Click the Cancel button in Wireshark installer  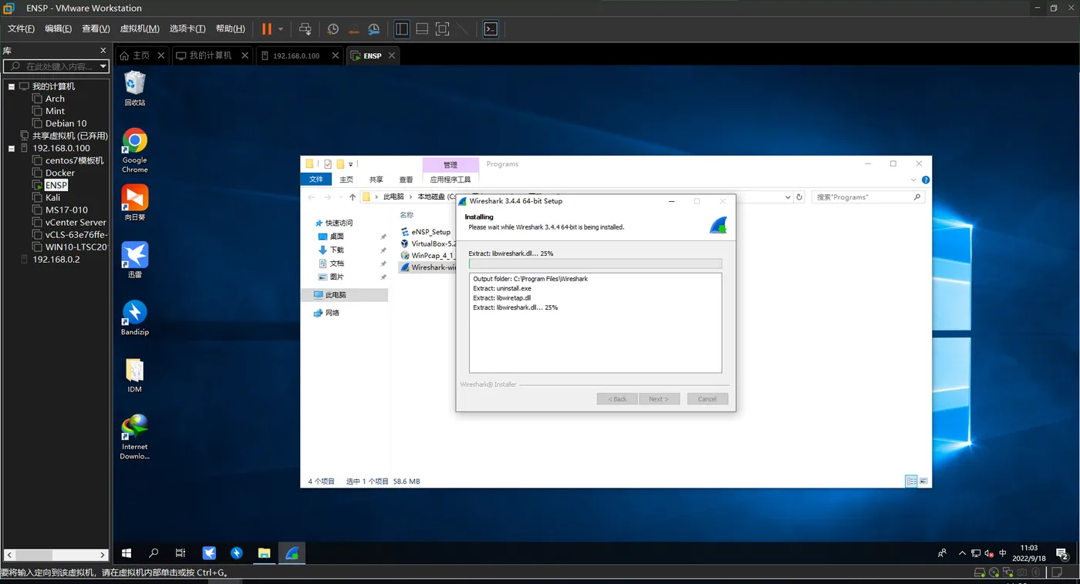click(707, 399)
